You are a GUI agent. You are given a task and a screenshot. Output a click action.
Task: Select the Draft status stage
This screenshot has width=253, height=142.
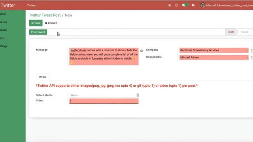coord(231,32)
